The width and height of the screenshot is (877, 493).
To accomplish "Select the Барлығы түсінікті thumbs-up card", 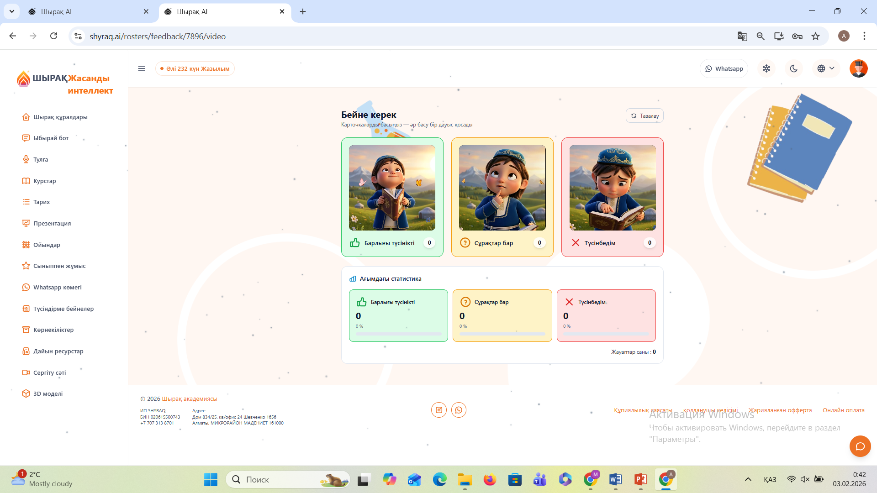I will pos(392,197).
